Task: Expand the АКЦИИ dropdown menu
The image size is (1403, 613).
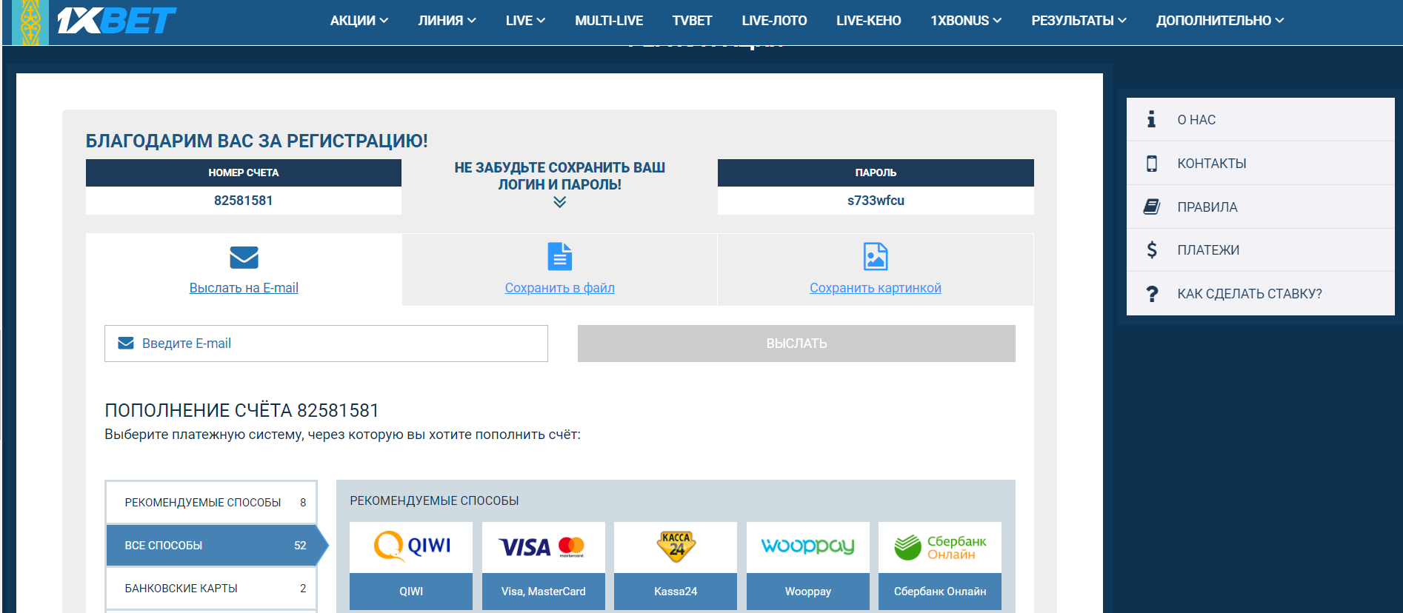Action: click(359, 21)
